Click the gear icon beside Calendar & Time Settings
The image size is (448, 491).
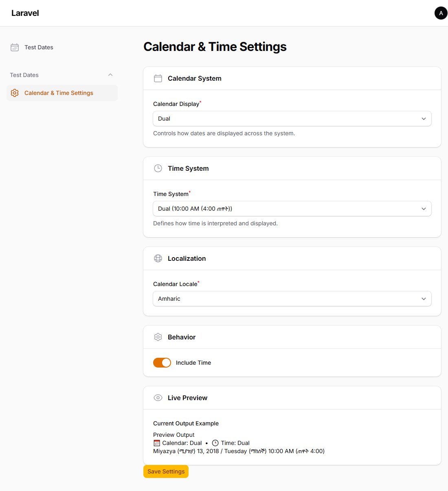[15, 93]
